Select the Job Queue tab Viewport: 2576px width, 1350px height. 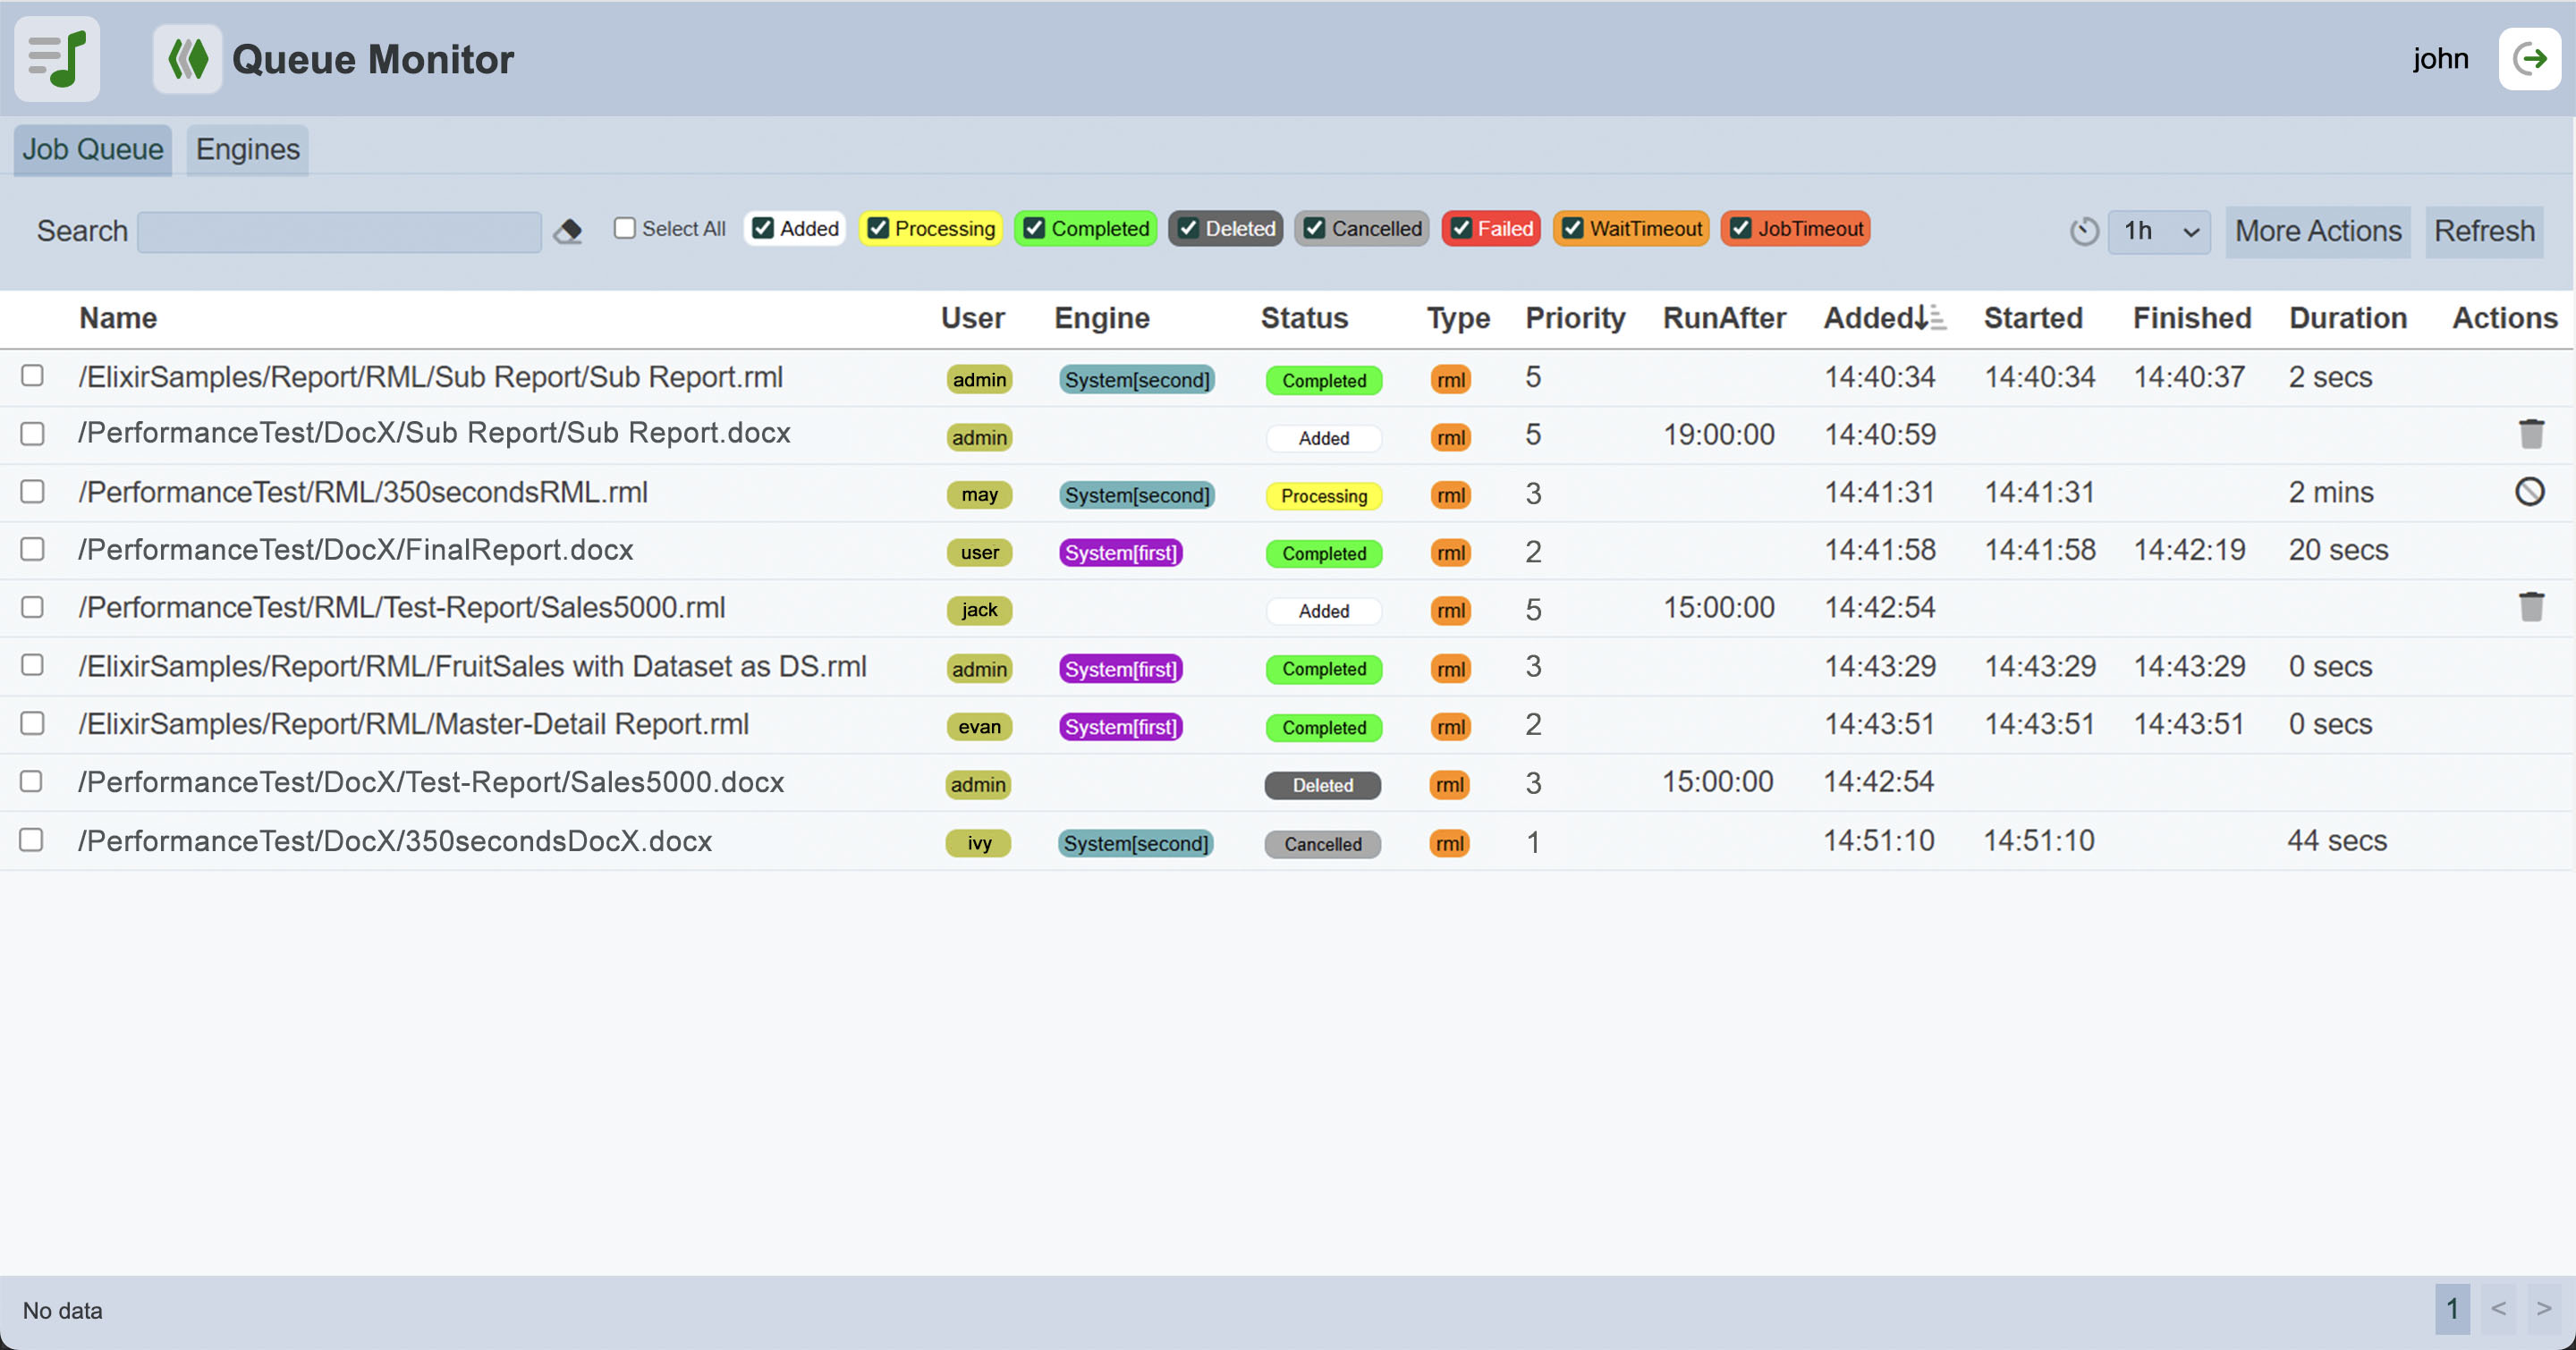pyautogui.click(x=93, y=150)
